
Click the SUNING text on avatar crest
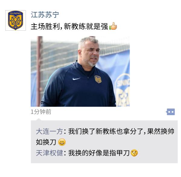15,13
